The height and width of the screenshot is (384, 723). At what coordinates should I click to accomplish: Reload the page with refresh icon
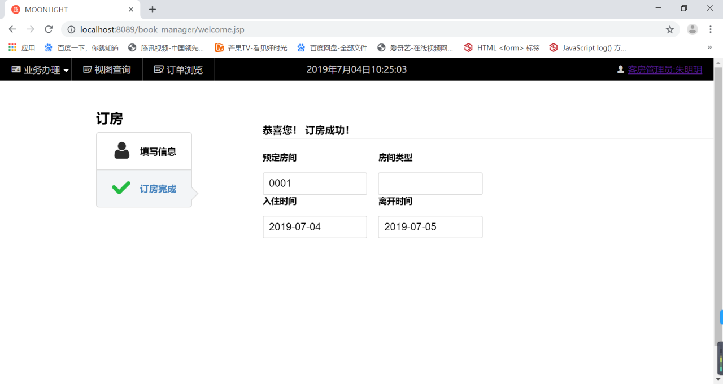click(49, 29)
